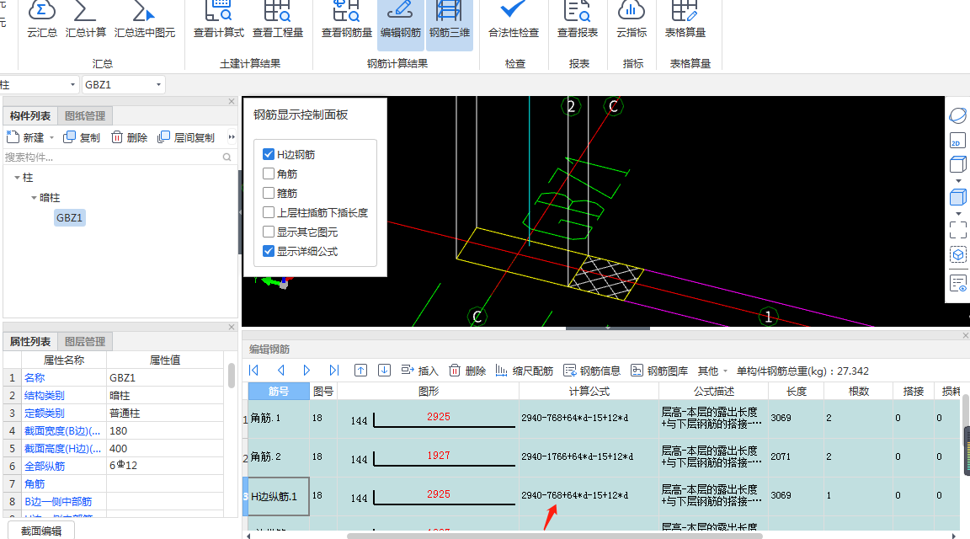Close the 构件列表 panel
Screen dimensions: 970x539
point(232,102)
